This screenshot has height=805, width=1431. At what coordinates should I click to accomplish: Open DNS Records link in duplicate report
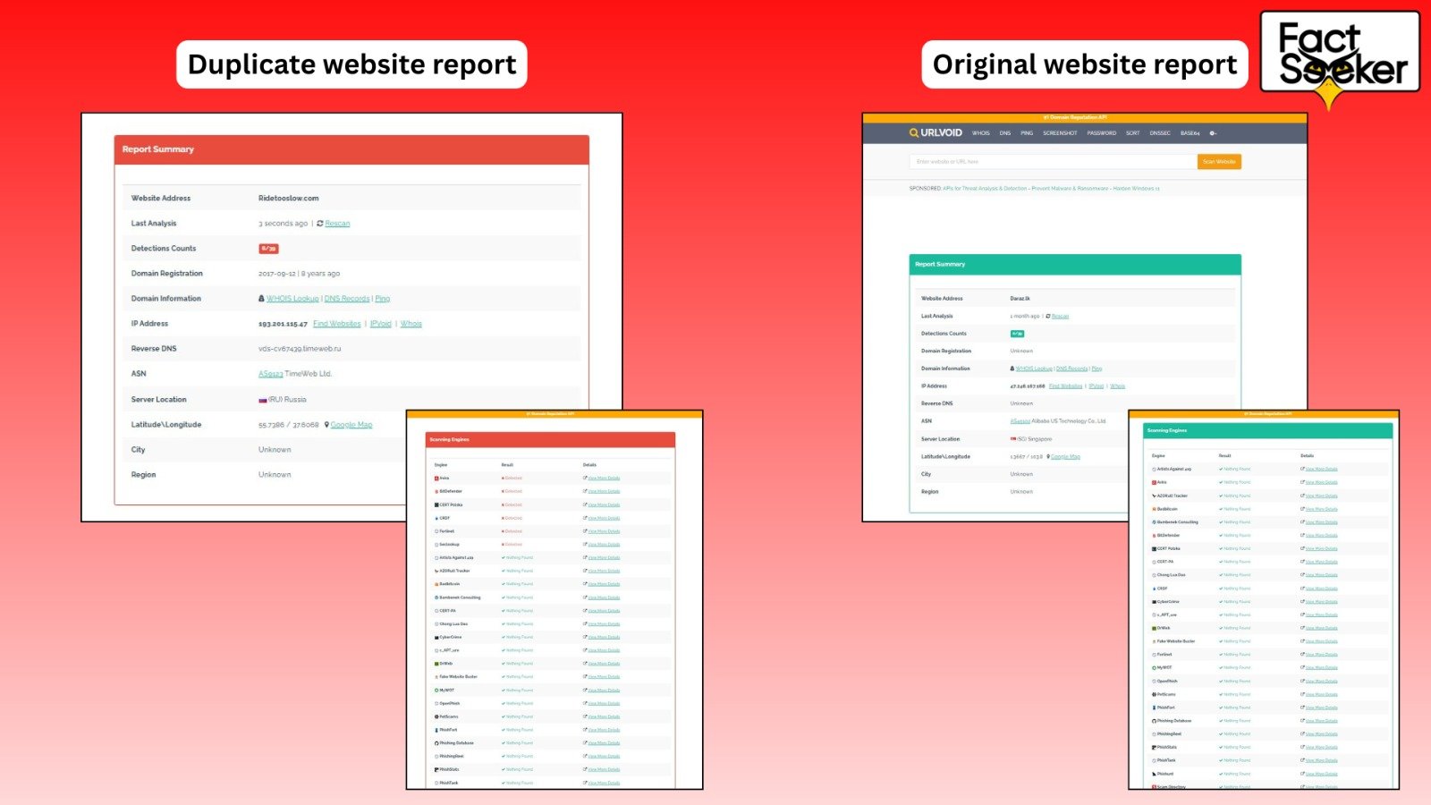pyautogui.click(x=347, y=299)
